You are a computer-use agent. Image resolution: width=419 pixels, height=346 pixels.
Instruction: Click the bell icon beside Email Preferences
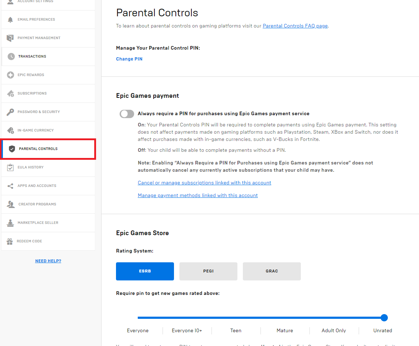pyautogui.click(x=10, y=20)
